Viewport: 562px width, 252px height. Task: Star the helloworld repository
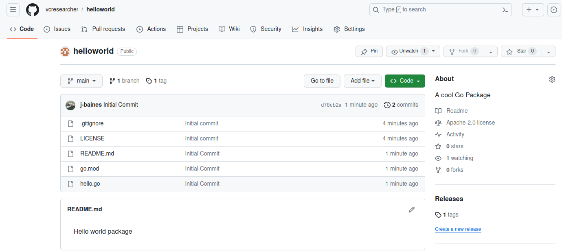pos(521,51)
